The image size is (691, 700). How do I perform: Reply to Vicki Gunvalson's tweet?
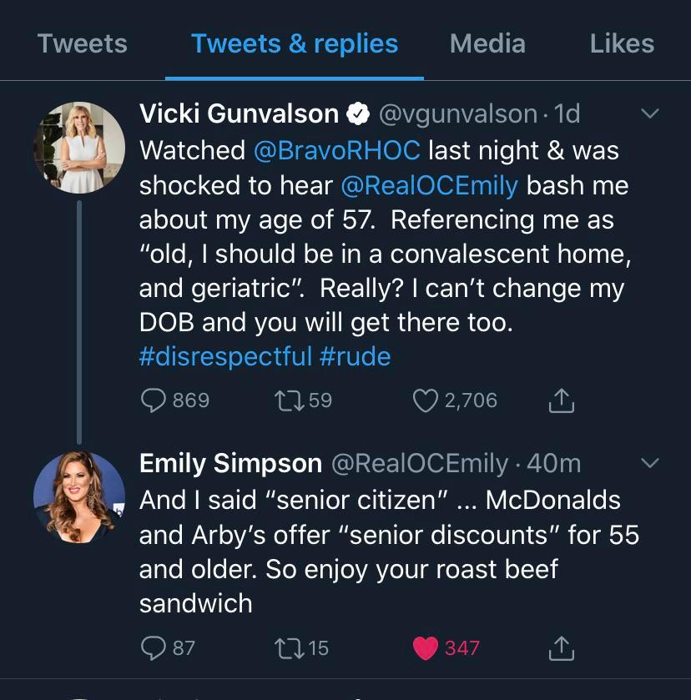point(154,401)
